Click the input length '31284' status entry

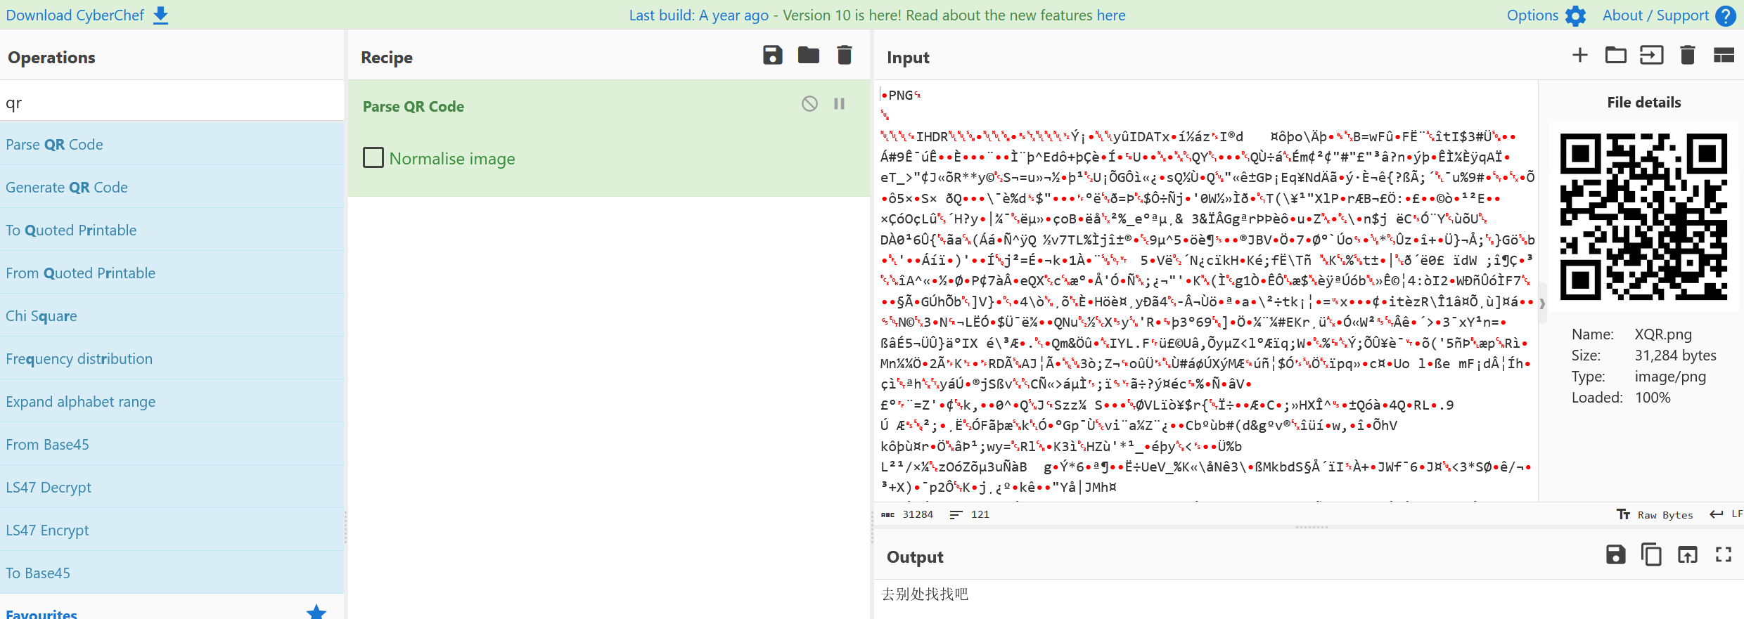[907, 514]
